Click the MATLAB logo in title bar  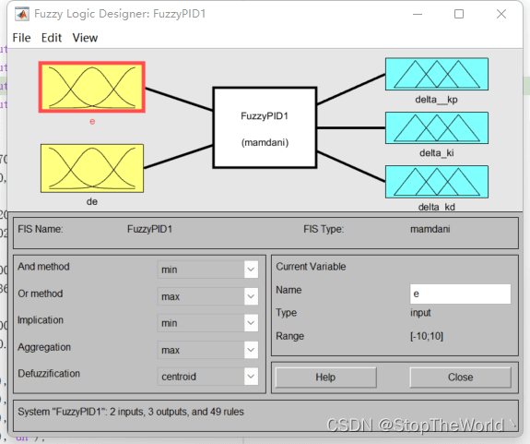click(x=22, y=14)
